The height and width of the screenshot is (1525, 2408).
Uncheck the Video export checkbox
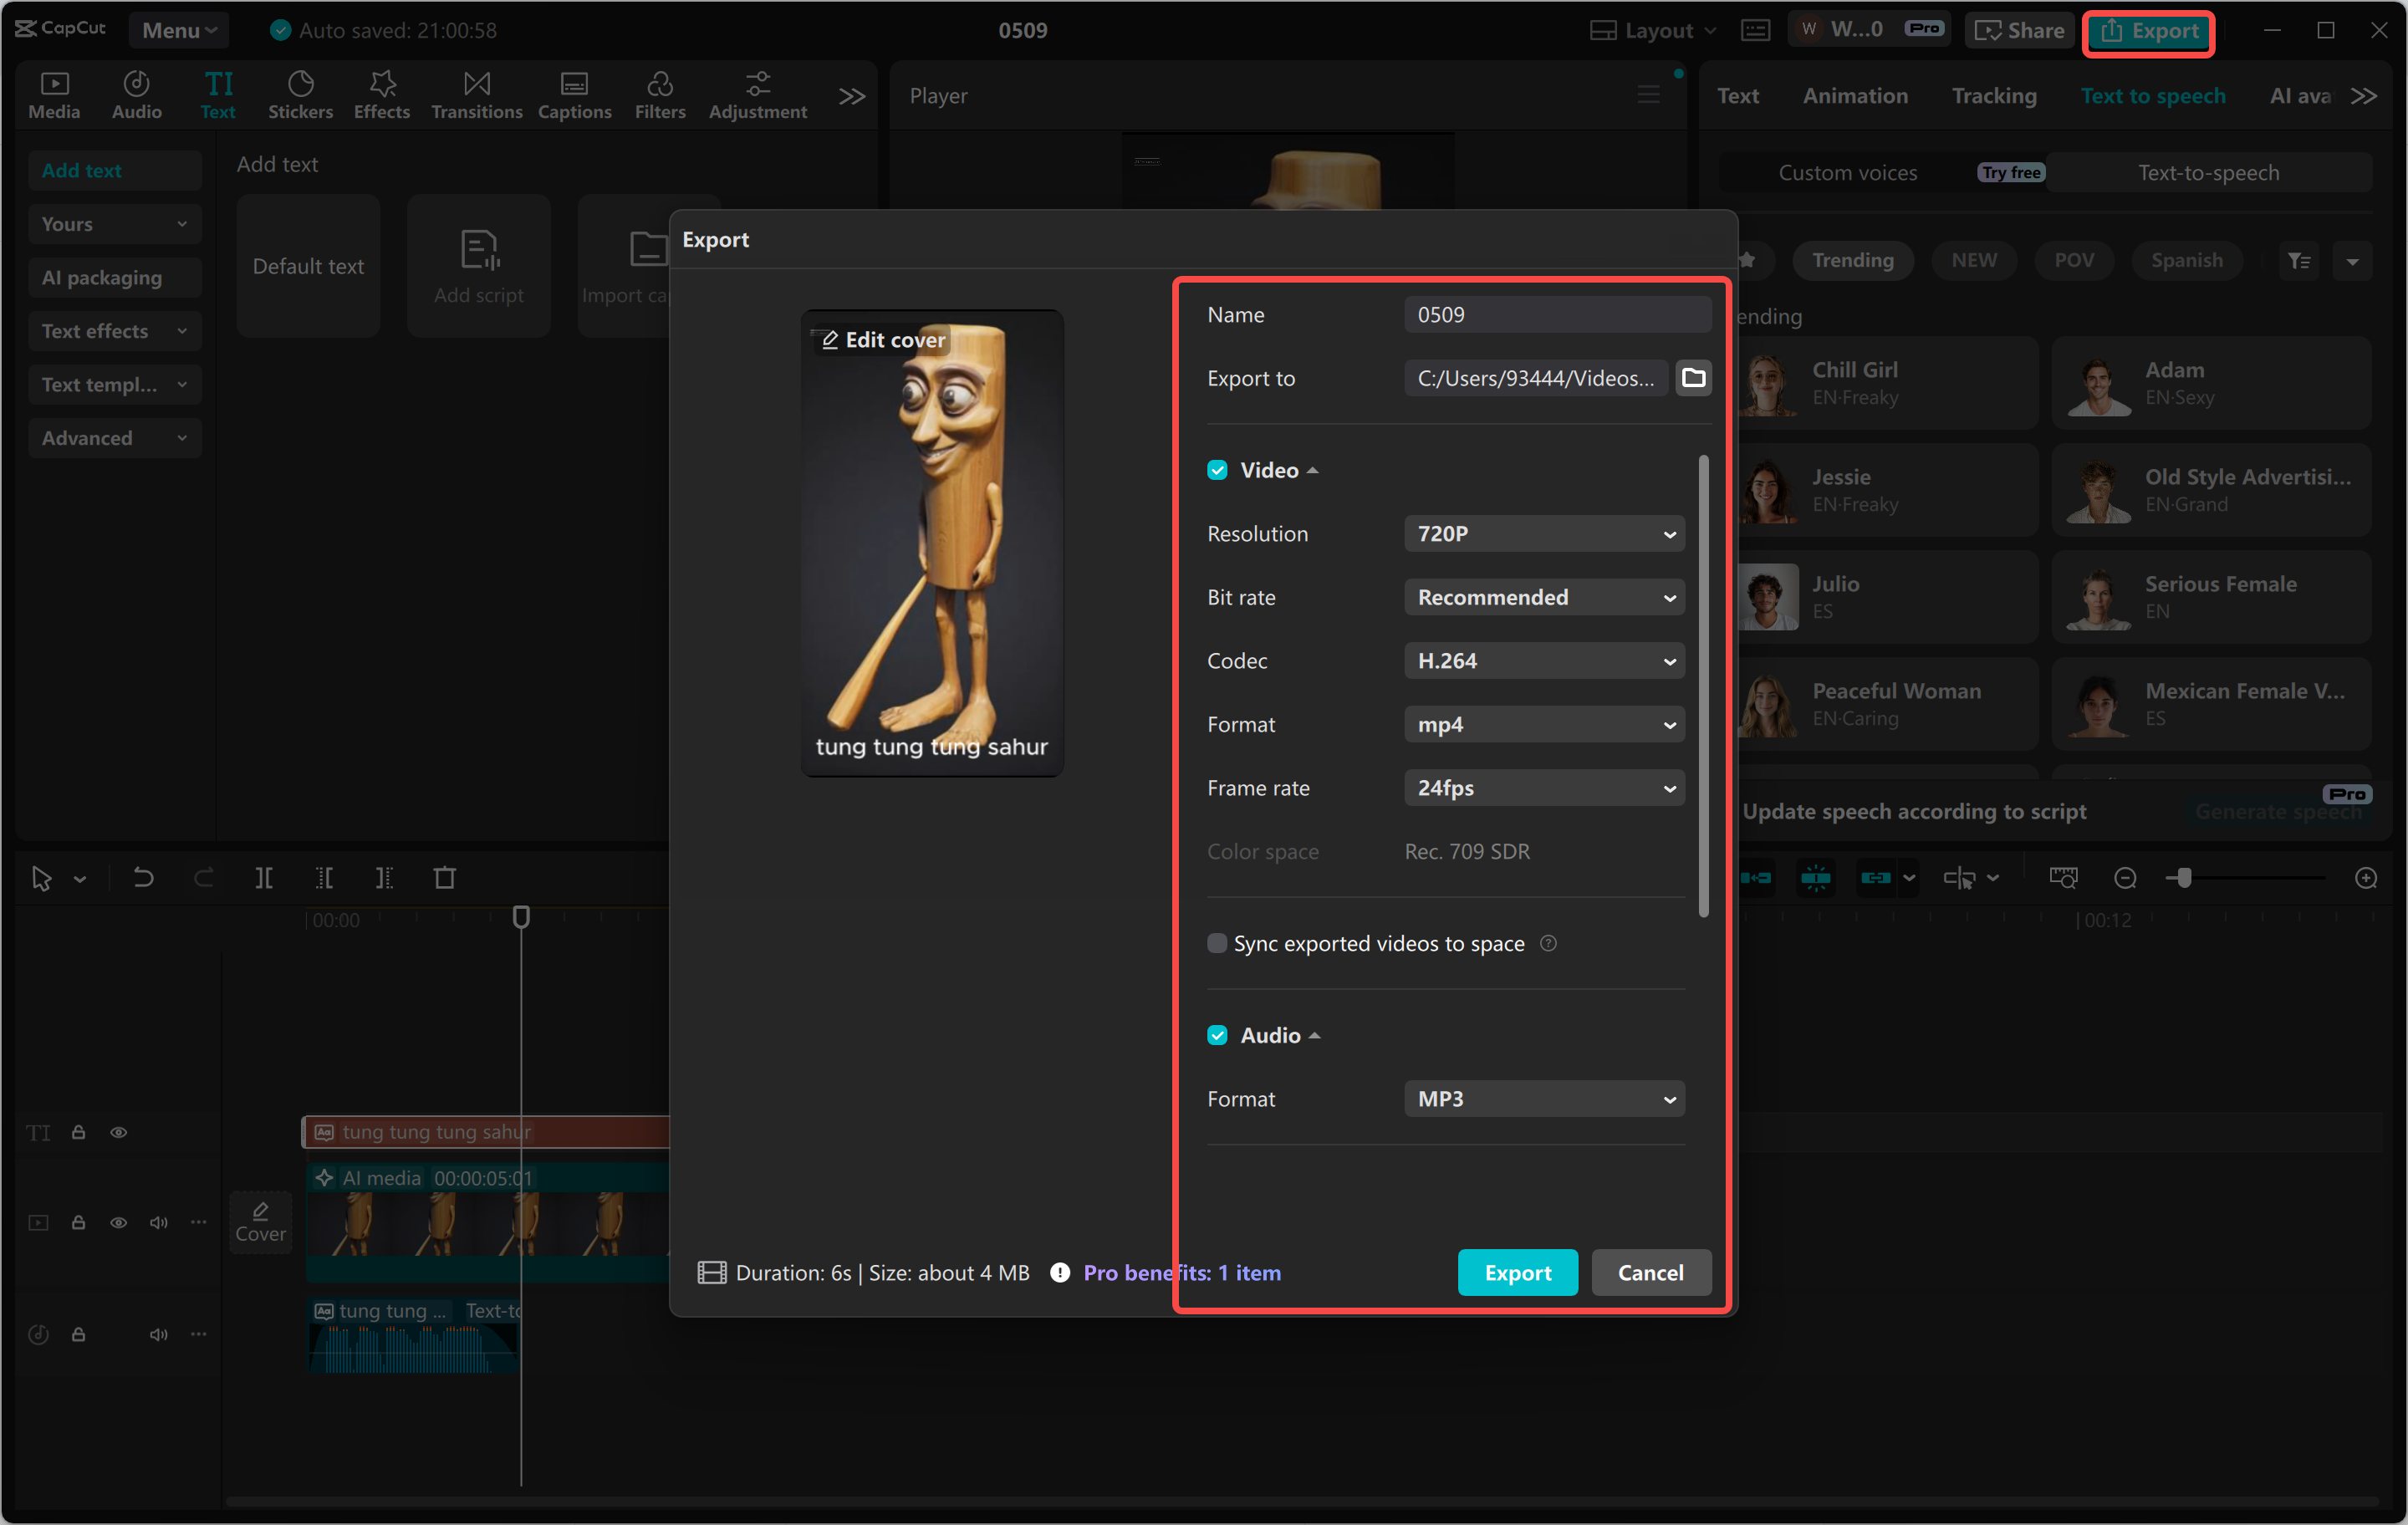coord(1217,469)
